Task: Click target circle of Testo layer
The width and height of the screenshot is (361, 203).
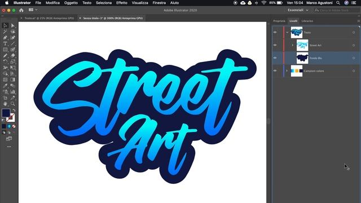Action: pos(354,33)
